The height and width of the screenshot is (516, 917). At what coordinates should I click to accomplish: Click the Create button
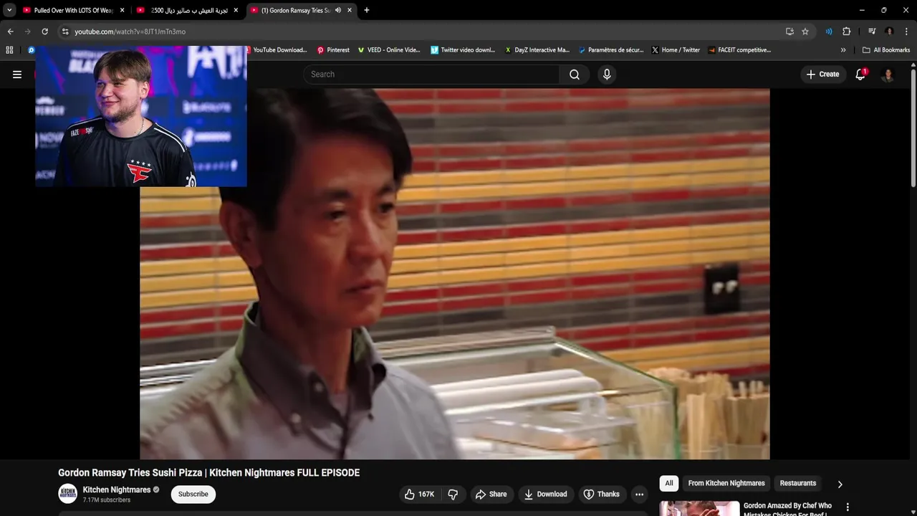822,75
